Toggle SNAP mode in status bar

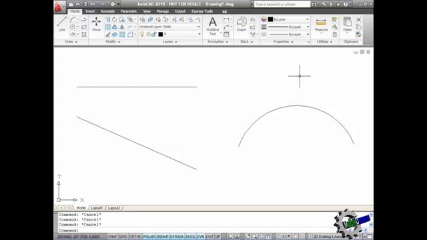pyautogui.click(x=113, y=237)
